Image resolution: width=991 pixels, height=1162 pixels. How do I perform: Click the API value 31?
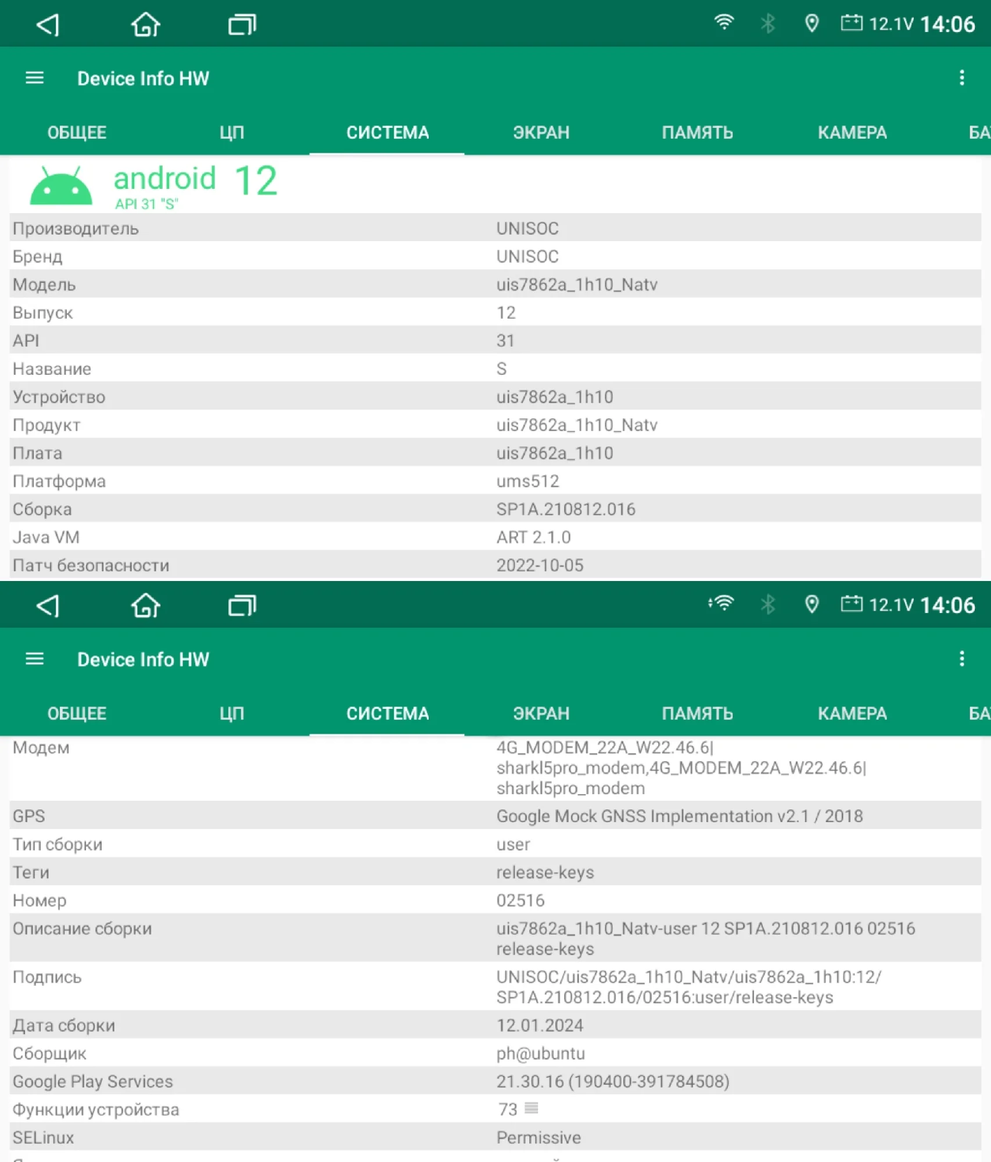[505, 340]
